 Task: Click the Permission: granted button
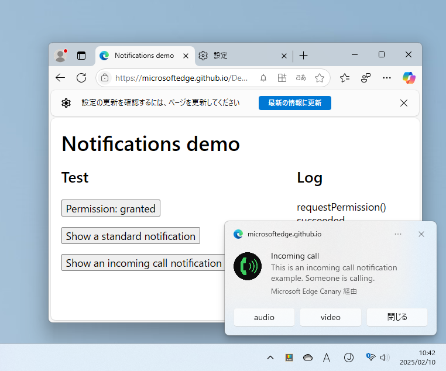pos(111,208)
